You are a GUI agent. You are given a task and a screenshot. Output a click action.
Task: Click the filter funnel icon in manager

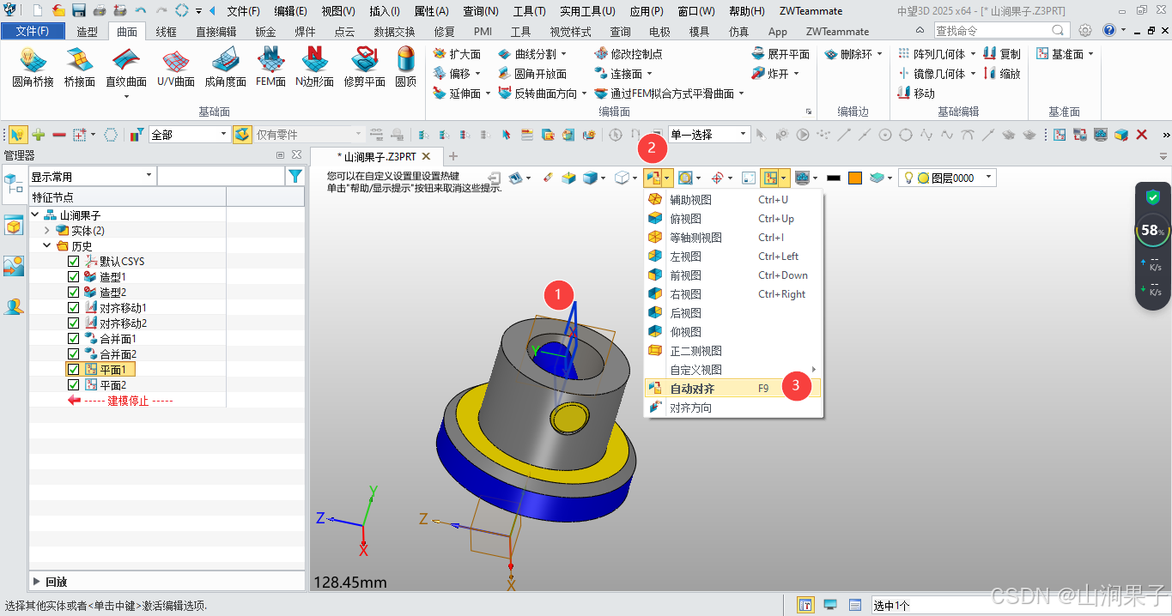[295, 176]
